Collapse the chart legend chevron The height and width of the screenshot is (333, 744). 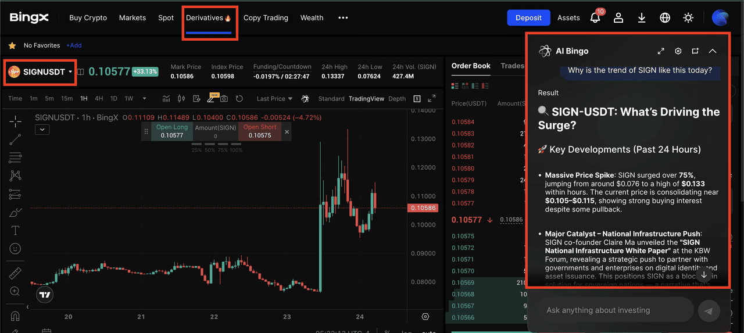click(43, 130)
